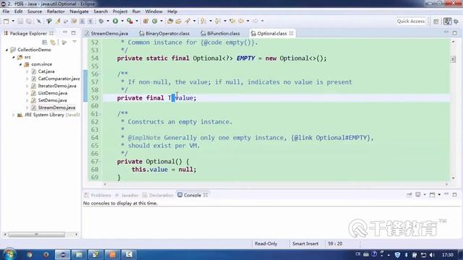
Task: Click the New Java Class icon
Action: pos(154,21)
